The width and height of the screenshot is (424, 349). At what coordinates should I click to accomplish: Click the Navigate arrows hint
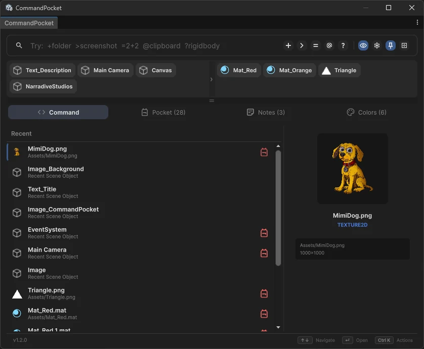click(316, 340)
